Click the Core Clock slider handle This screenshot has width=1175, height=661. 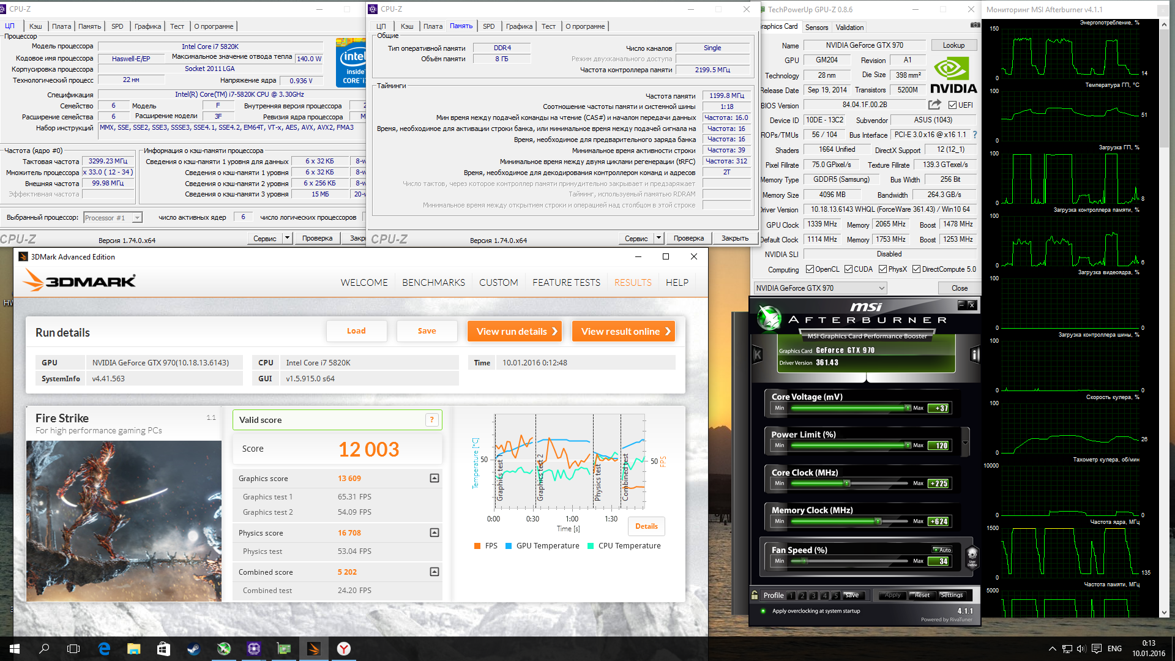(847, 484)
